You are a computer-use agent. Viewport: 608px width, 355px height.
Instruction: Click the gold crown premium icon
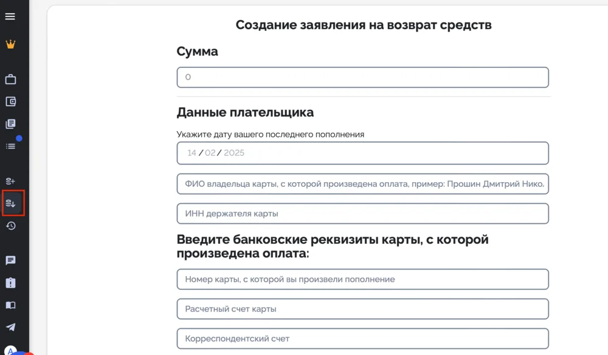tap(11, 44)
